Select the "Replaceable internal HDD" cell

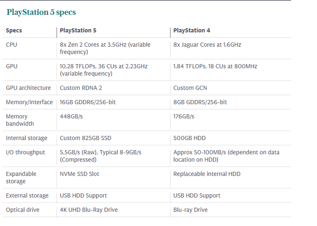click(x=207, y=174)
